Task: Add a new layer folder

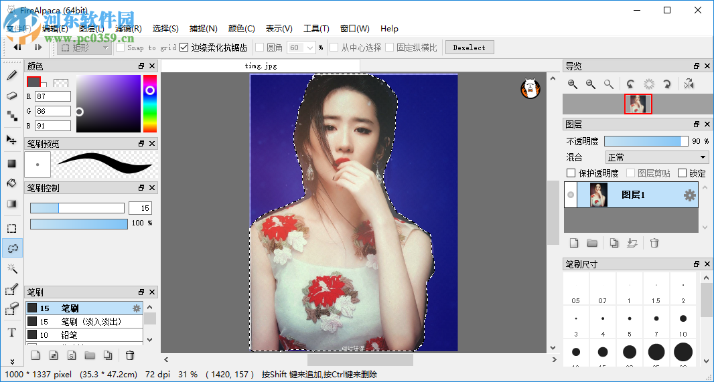Action: coord(592,243)
